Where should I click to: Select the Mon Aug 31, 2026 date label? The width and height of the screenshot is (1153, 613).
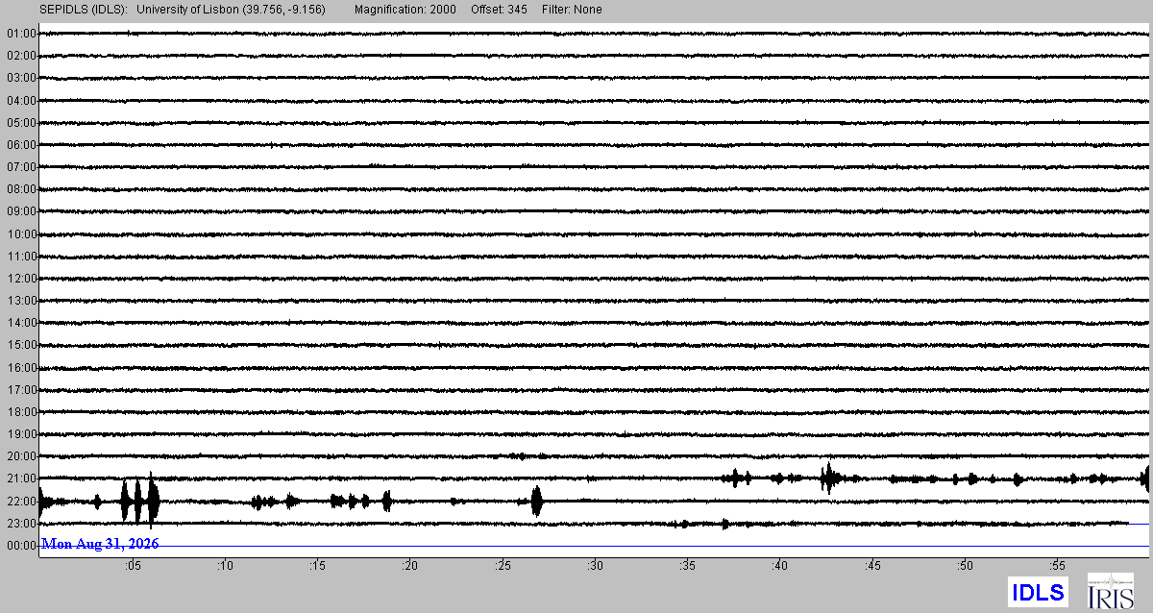(100, 544)
